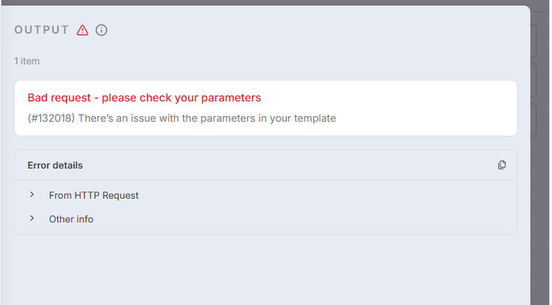Viewport: 552px width, 305px height.
Task: Select the From HTTP Request row label
Action: [94, 195]
